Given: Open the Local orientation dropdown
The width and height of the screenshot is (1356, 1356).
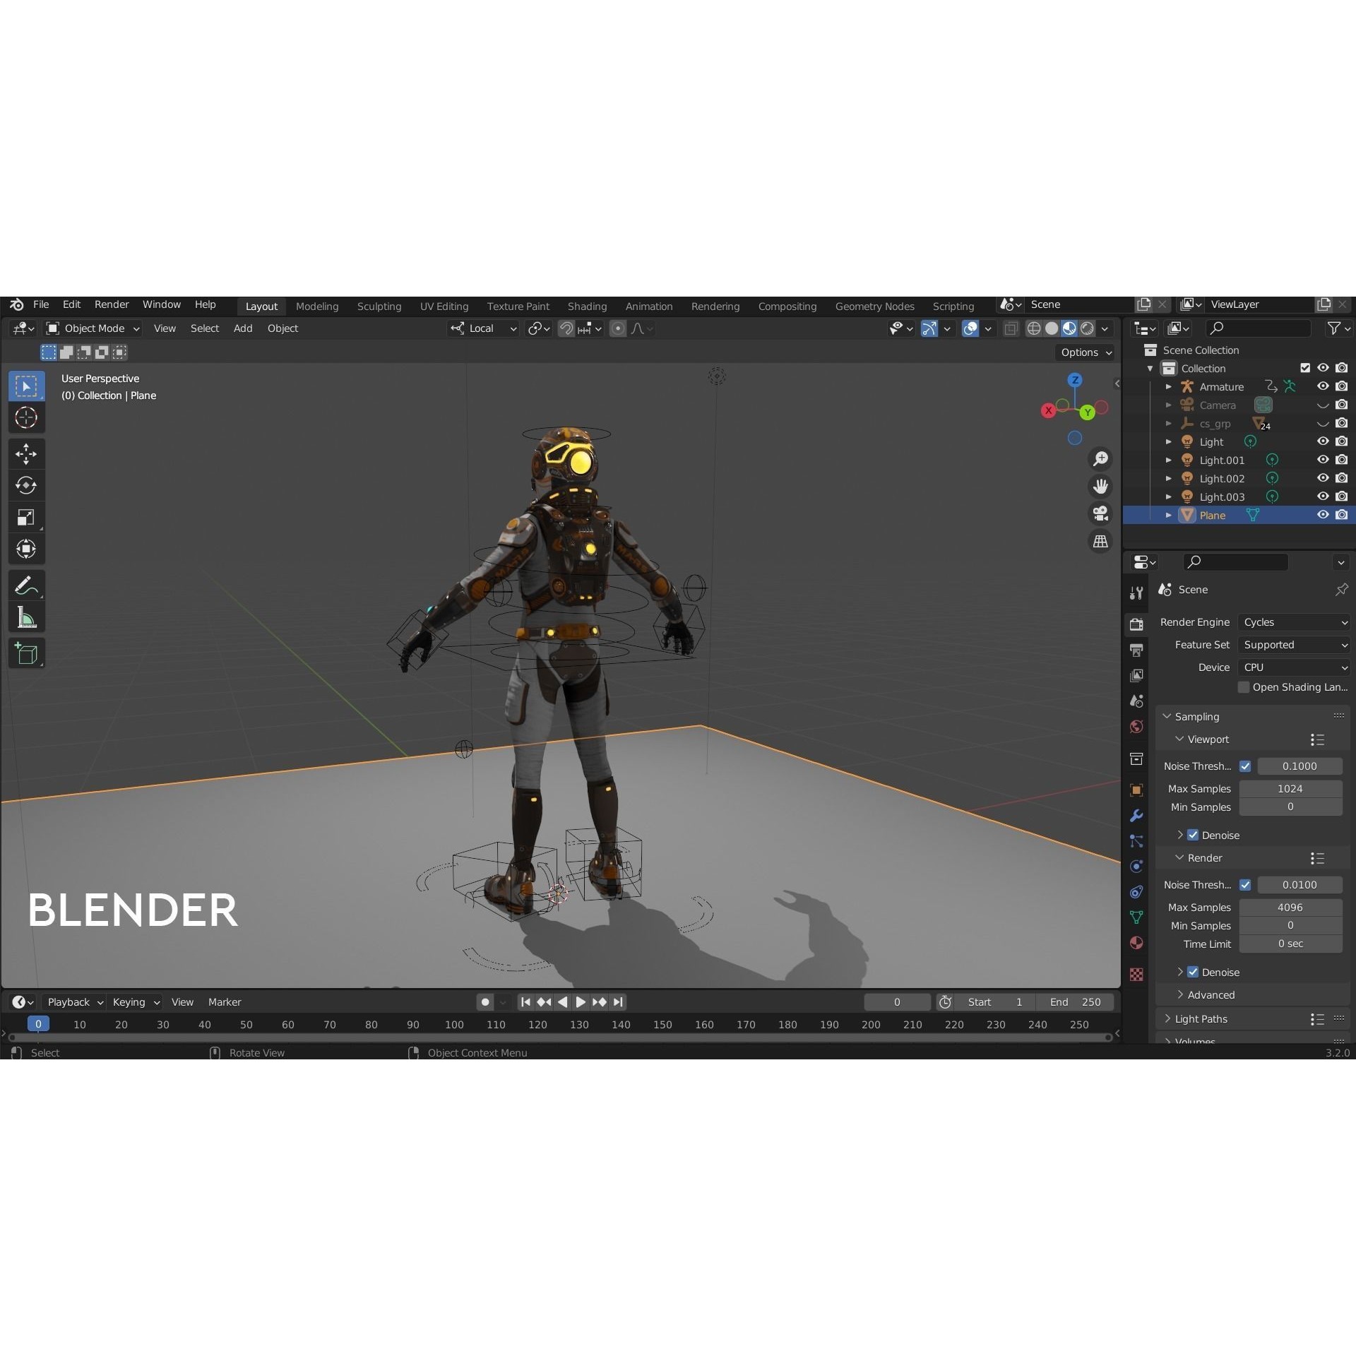Looking at the screenshot, I should tap(483, 328).
